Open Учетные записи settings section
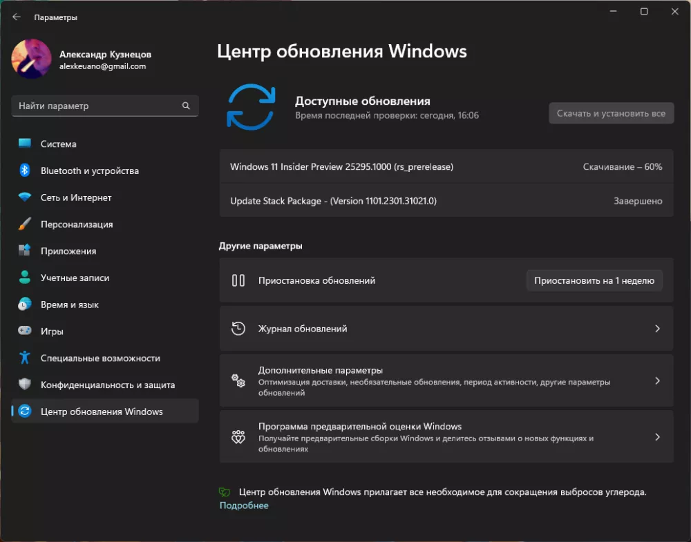Image resolution: width=691 pixels, height=542 pixels. click(75, 278)
